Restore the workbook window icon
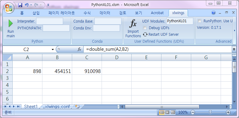The height and width of the screenshot is (118, 239). pyautogui.click(x=226, y=13)
